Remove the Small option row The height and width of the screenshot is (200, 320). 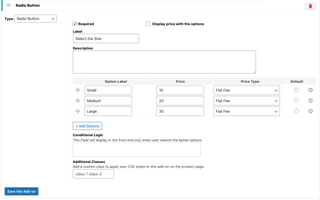[311, 90]
